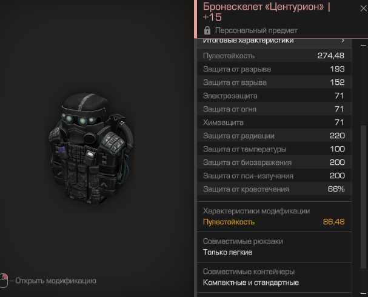Select the Защита от радиации row
The height and width of the screenshot is (297, 368).
pyautogui.click(x=274, y=136)
